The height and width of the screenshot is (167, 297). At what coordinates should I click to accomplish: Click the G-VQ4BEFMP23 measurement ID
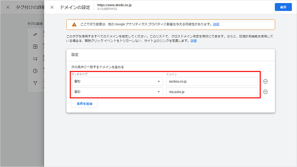tap(107, 9)
